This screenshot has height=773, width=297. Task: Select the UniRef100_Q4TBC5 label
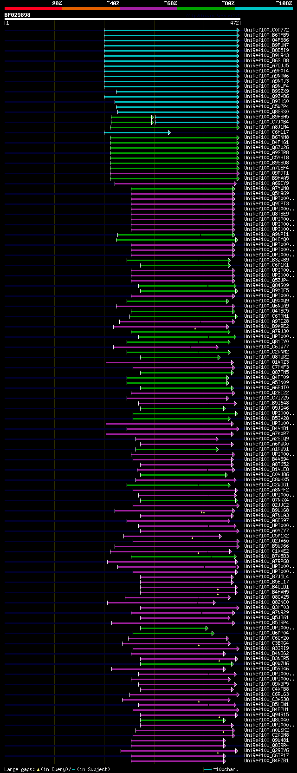pyautogui.click(x=266, y=311)
